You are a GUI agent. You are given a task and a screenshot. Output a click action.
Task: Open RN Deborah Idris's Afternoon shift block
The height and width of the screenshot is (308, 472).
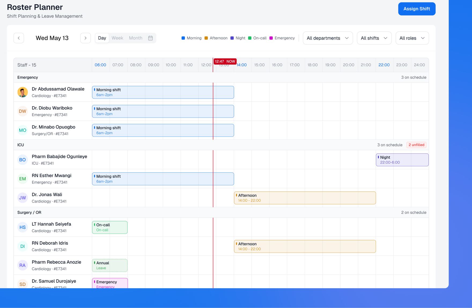(305, 247)
